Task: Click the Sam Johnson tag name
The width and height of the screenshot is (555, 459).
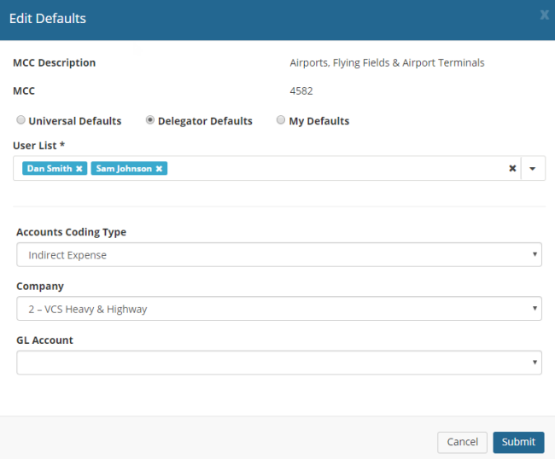Action: click(124, 169)
